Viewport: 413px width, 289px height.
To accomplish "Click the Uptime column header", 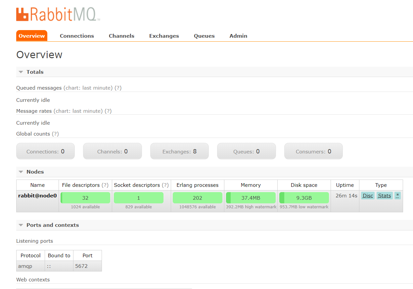I will click(x=345, y=185).
